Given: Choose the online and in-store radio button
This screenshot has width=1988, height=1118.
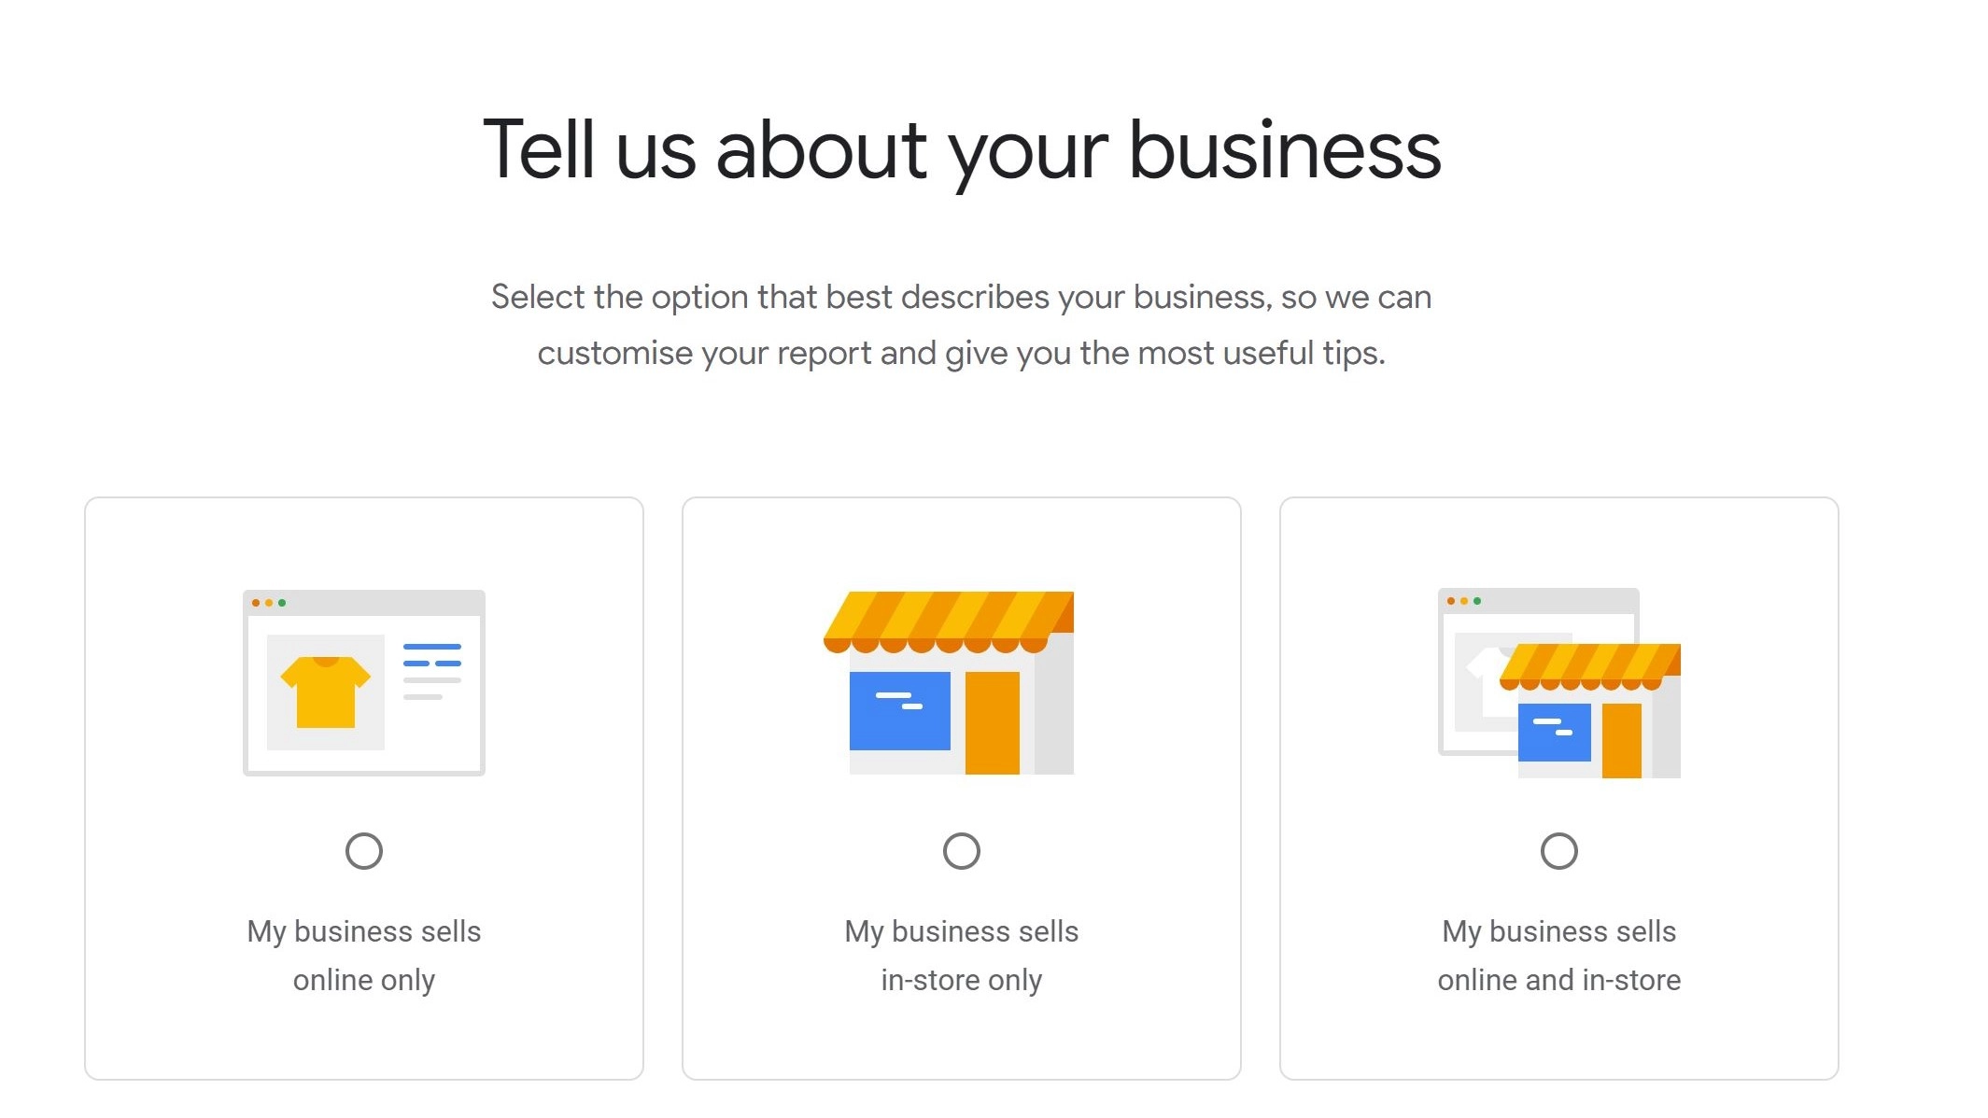Looking at the screenshot, I should (x=1559, y=851).
